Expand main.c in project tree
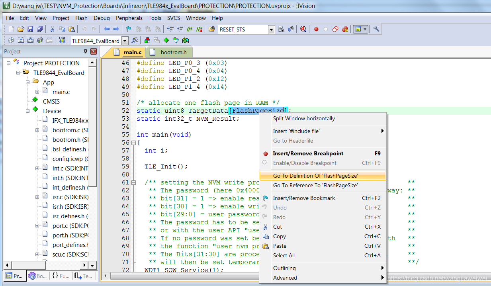The height and width of the screenshot is (286, 491). click(37, 92)
